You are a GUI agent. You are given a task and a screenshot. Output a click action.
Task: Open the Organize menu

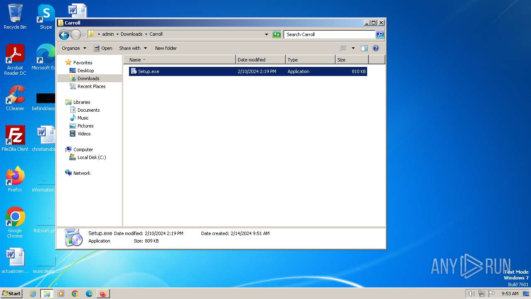74,48
